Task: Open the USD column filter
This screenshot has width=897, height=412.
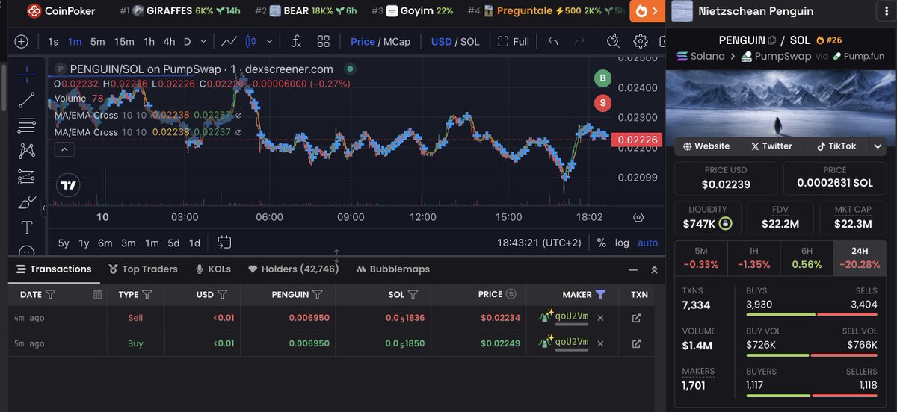Action: (222, 295)
